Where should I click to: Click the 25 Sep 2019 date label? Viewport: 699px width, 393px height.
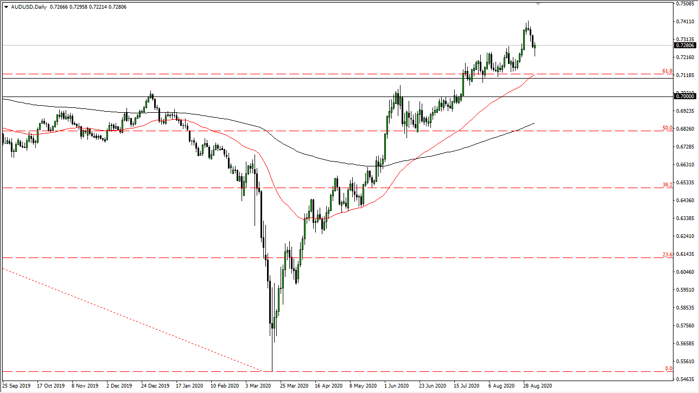coord(16,386)
